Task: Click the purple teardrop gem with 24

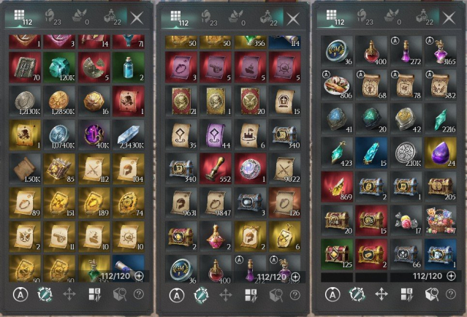Action: [441, 153]
